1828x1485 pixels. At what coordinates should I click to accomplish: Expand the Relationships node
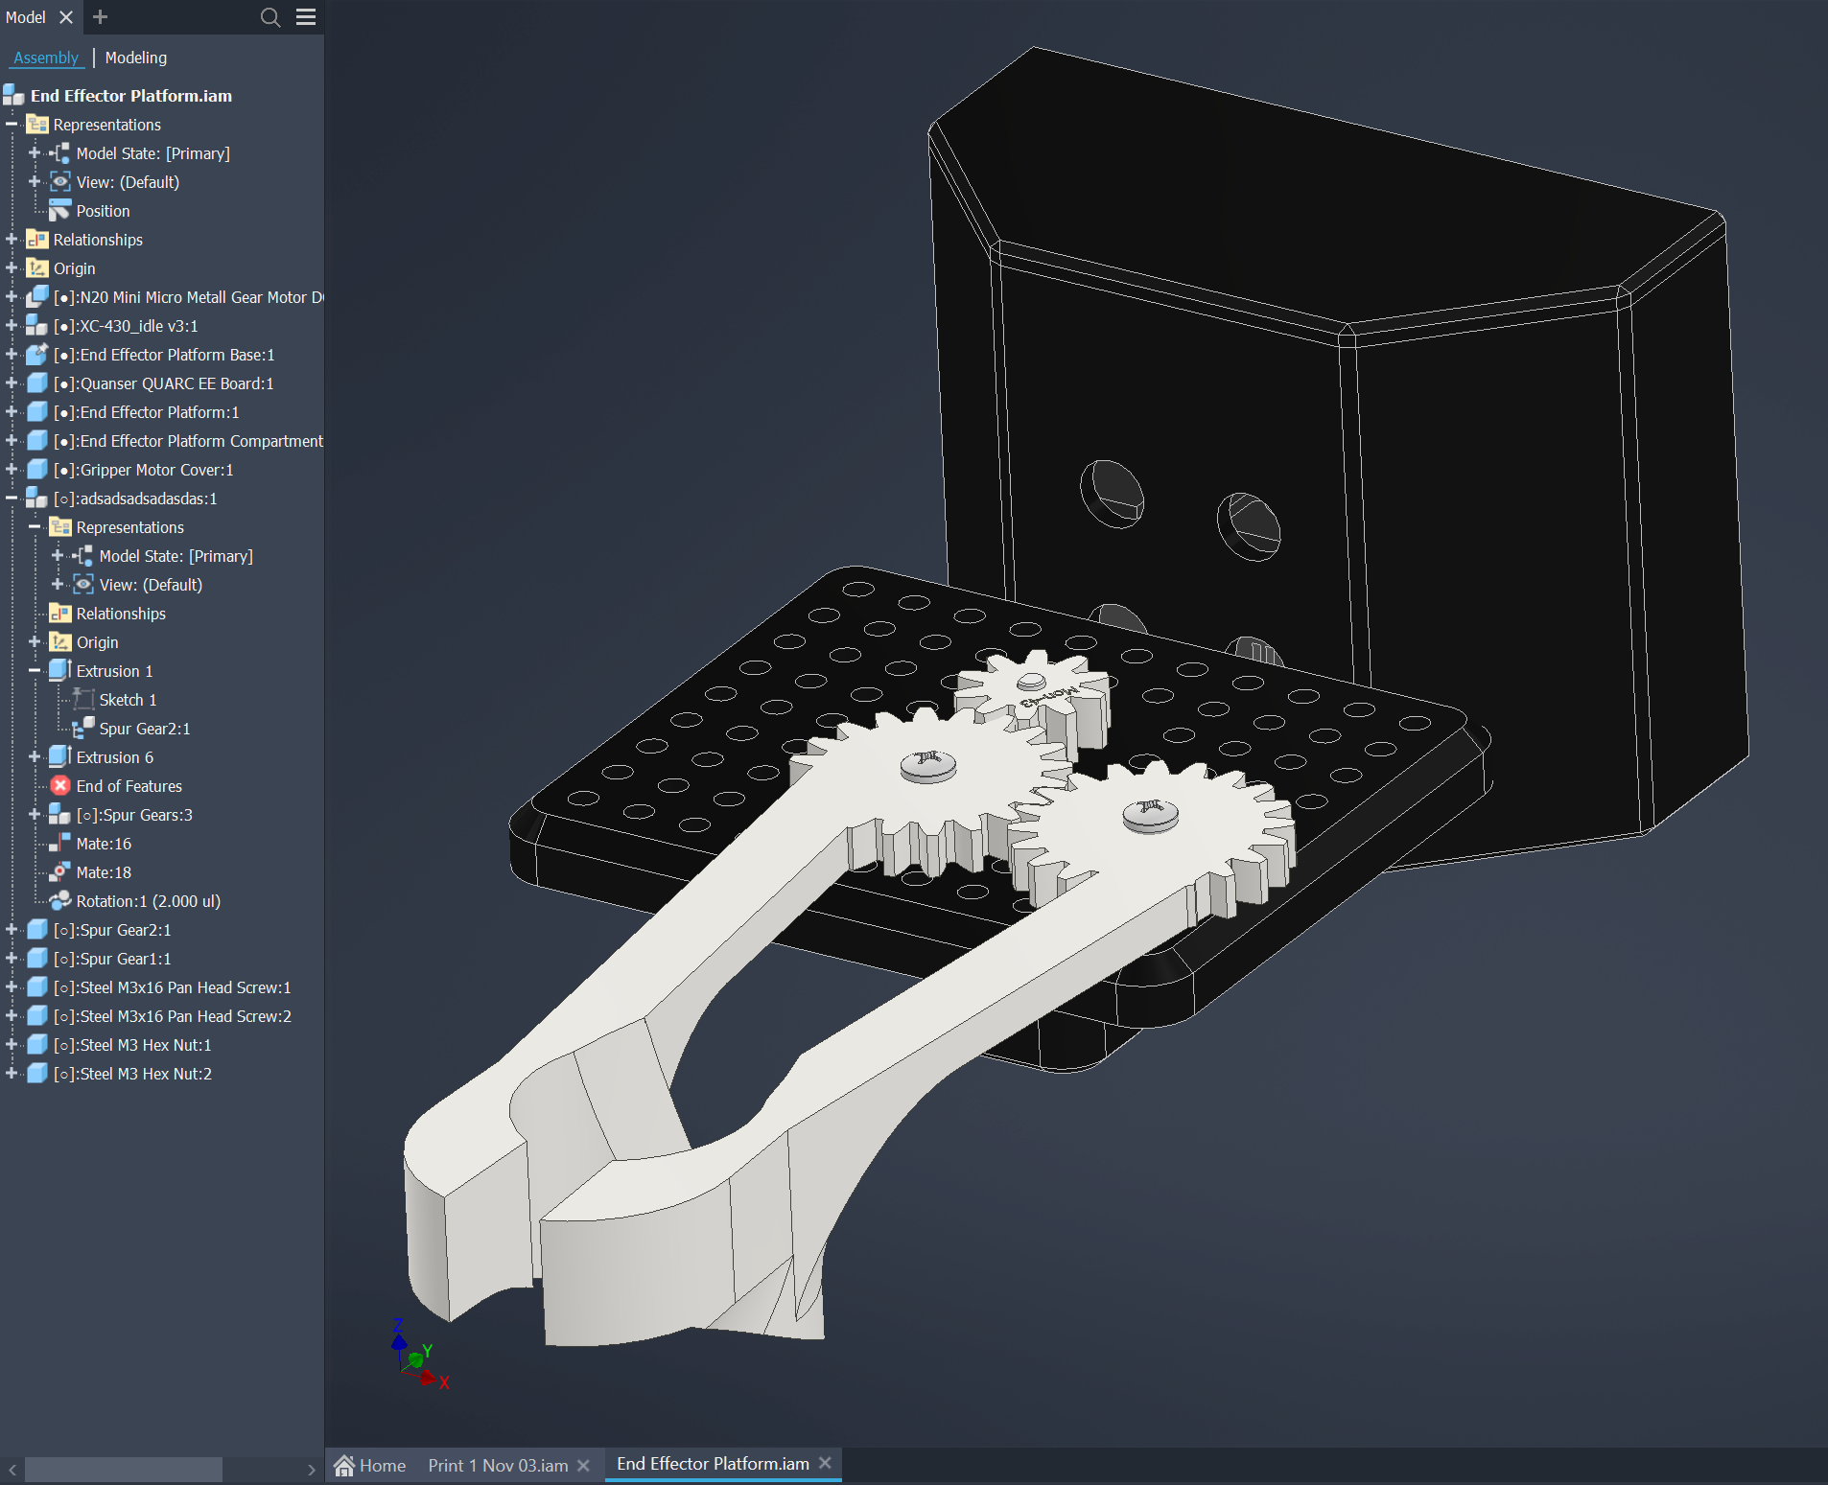click(11, 239)
